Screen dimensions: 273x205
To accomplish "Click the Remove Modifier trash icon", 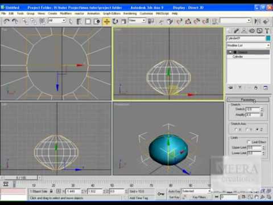I will point(256,88).
